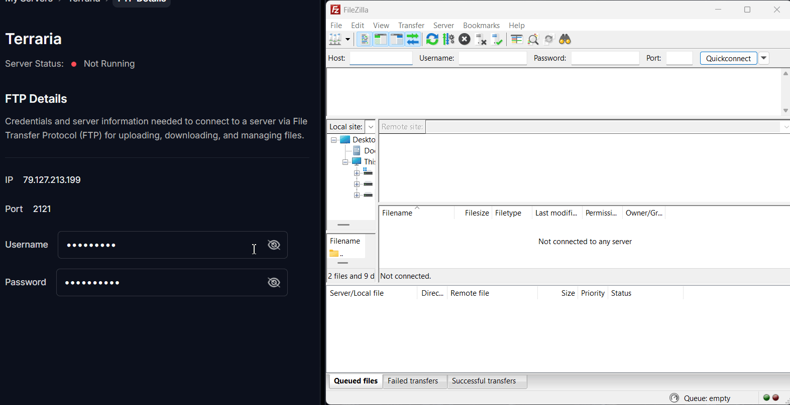
Task: Open the Transfer menu
Action: (x=411, y=25)
